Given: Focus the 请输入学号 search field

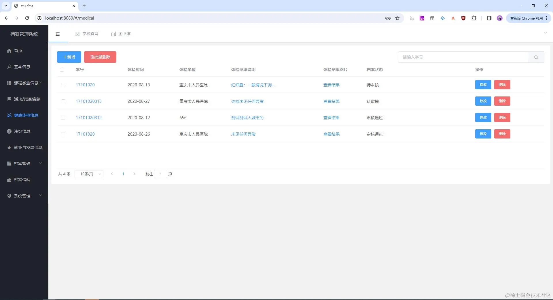Looking at the screenshot, I should click(463, 57).
